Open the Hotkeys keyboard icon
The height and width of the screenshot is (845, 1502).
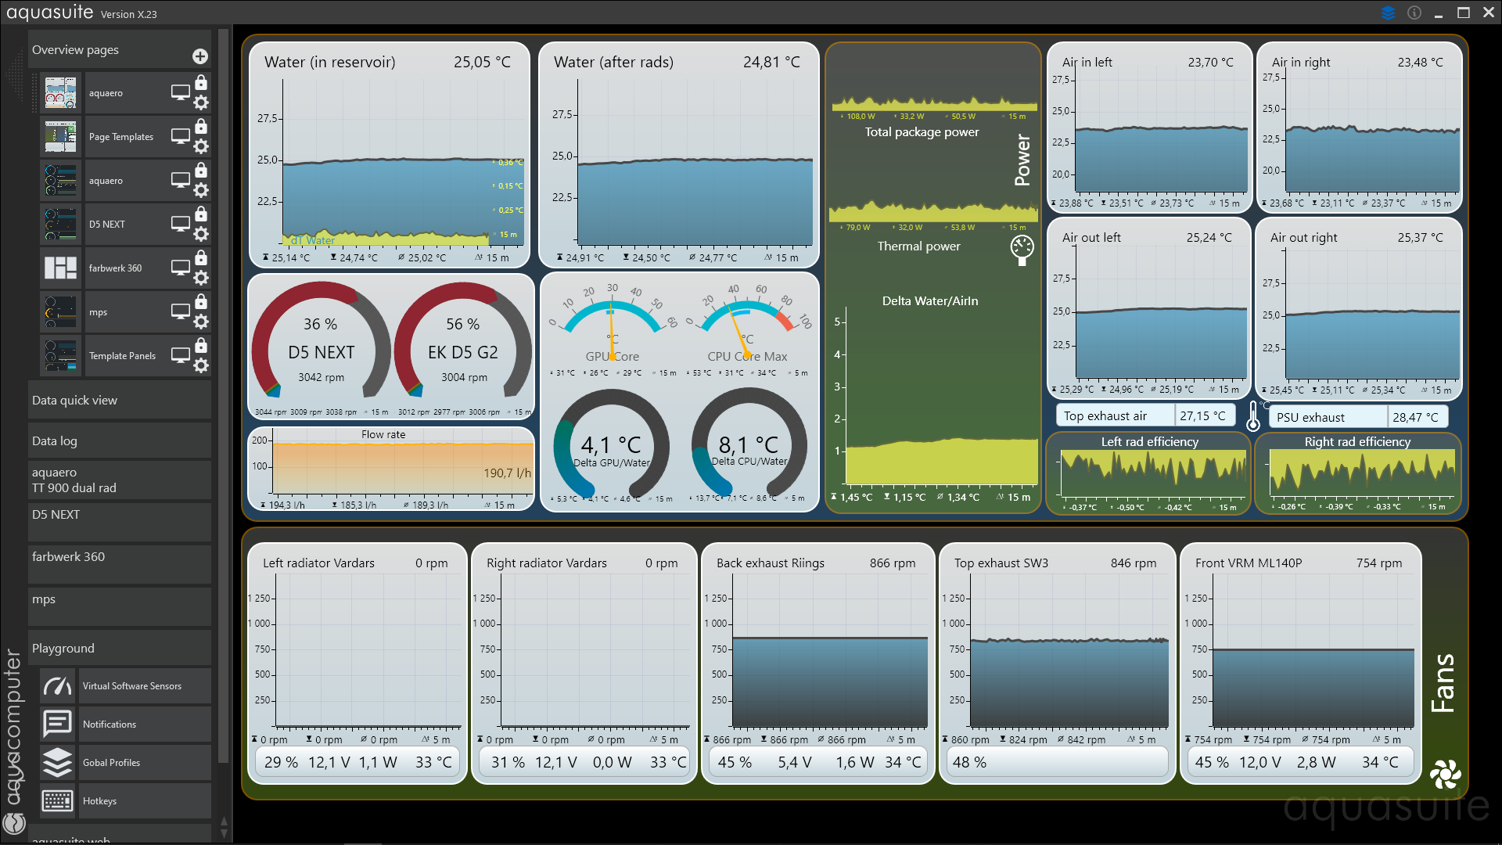coord(58,801)
